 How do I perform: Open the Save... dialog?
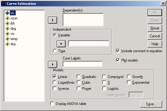pyautogui.click(x=151, y=104)
